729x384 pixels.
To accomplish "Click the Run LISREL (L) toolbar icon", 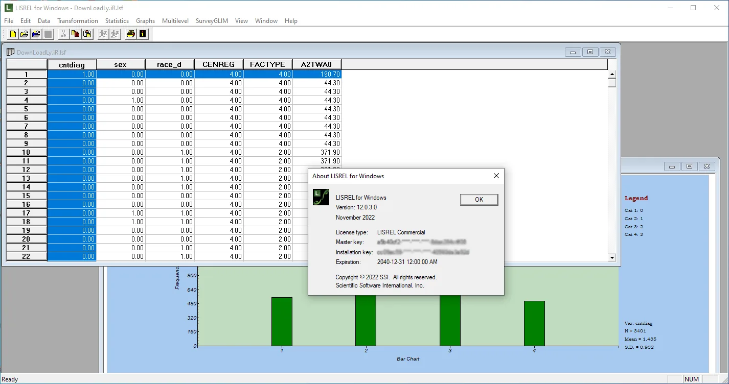I will click(x=103, y=34).
